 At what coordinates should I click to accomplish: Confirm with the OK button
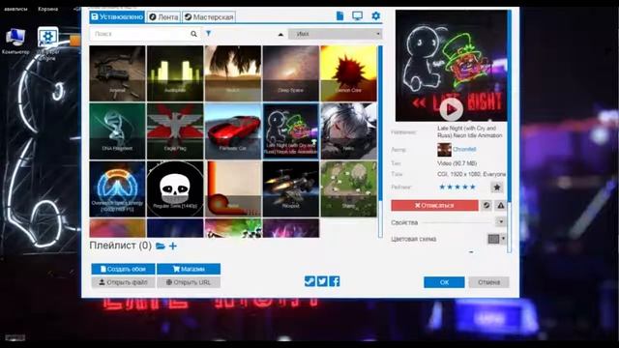(x=444, y=282)
